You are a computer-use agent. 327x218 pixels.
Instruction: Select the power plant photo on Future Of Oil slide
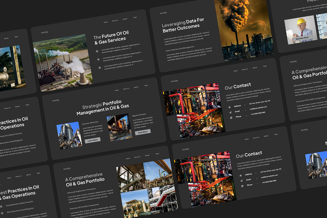point(63,62)
